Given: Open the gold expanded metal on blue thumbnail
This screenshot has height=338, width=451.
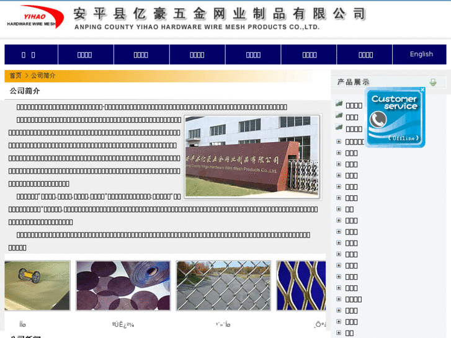Looking at the screenshot, I should pyautogui.click(x=301, y=286).
